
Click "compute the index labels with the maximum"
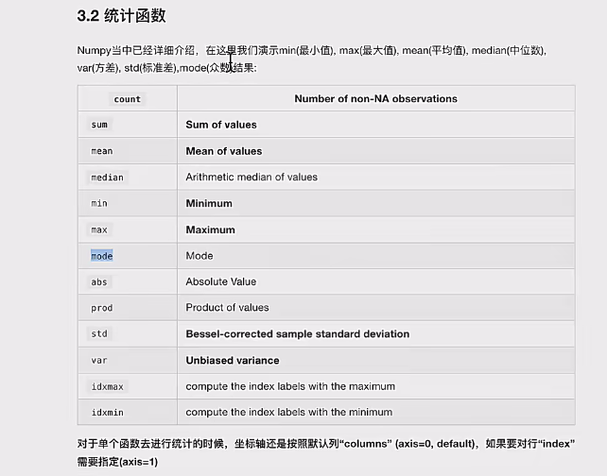(290, 386)
